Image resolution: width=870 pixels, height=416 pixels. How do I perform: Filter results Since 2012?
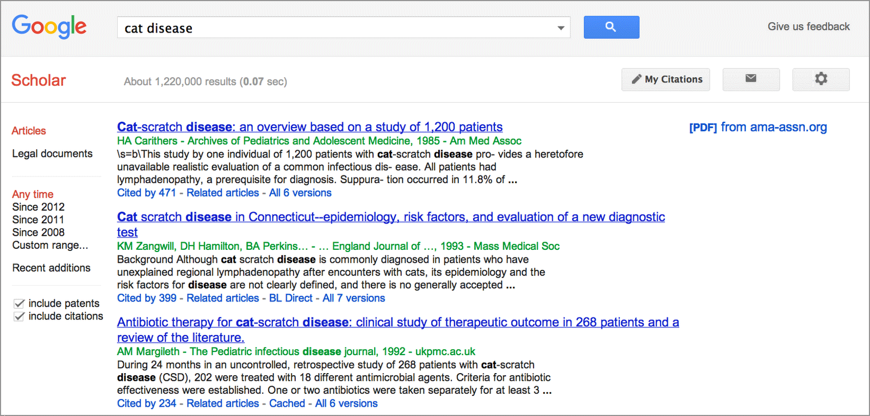pyautogui.click(x=38, y=207)
